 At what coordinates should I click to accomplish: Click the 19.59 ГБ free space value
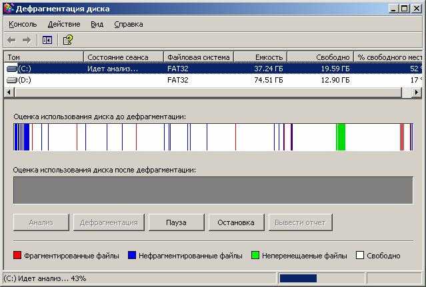tap(335, 69)
